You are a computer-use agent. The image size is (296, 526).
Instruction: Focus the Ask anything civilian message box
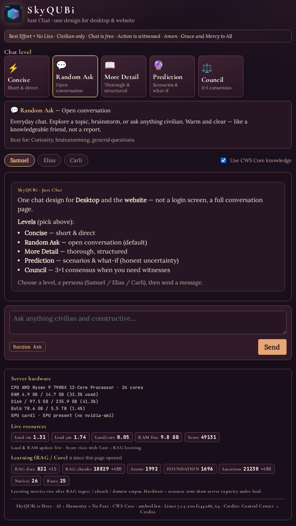[x=148, y=322]
